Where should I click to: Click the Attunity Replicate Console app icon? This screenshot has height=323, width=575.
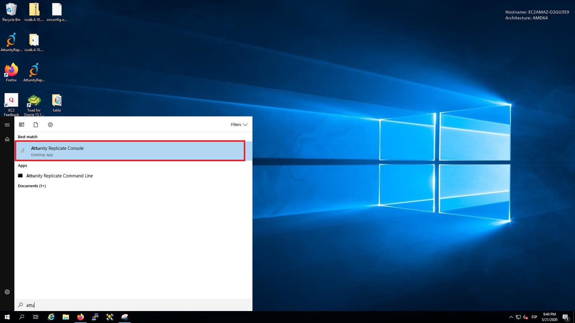coord(23,151)
